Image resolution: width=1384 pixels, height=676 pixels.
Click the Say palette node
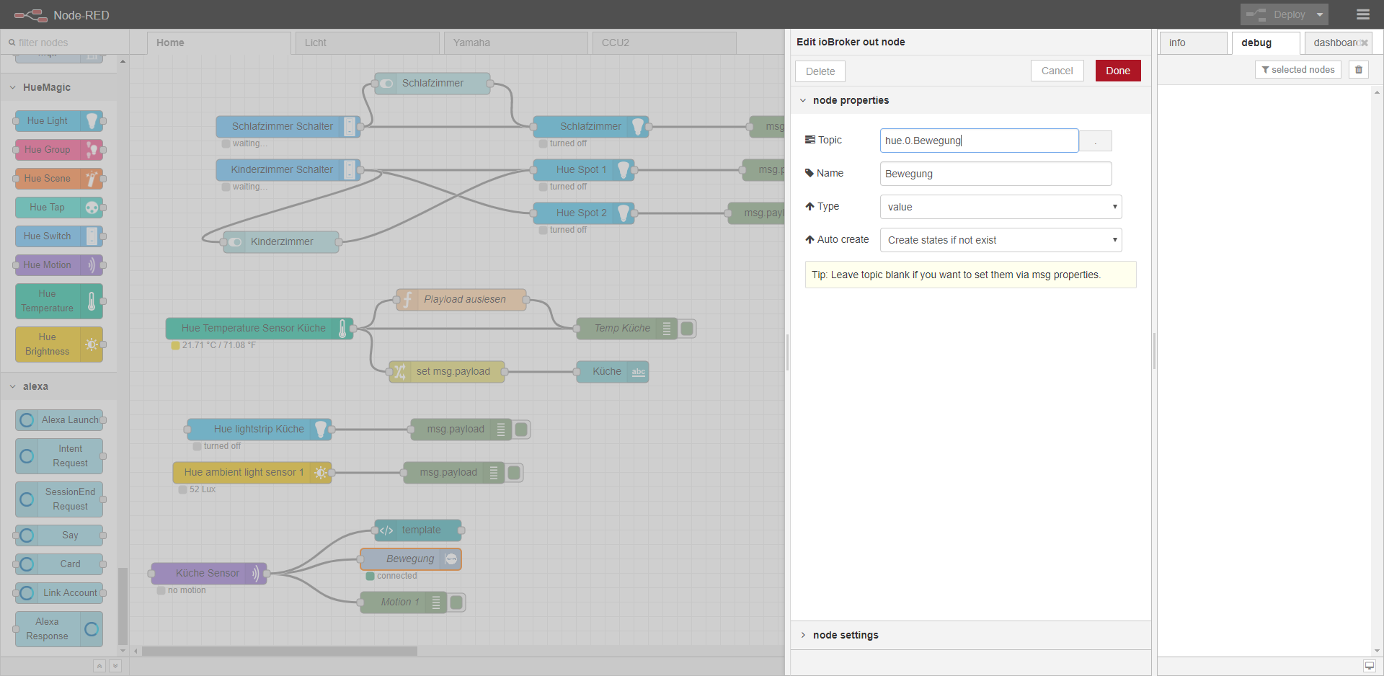59,535
